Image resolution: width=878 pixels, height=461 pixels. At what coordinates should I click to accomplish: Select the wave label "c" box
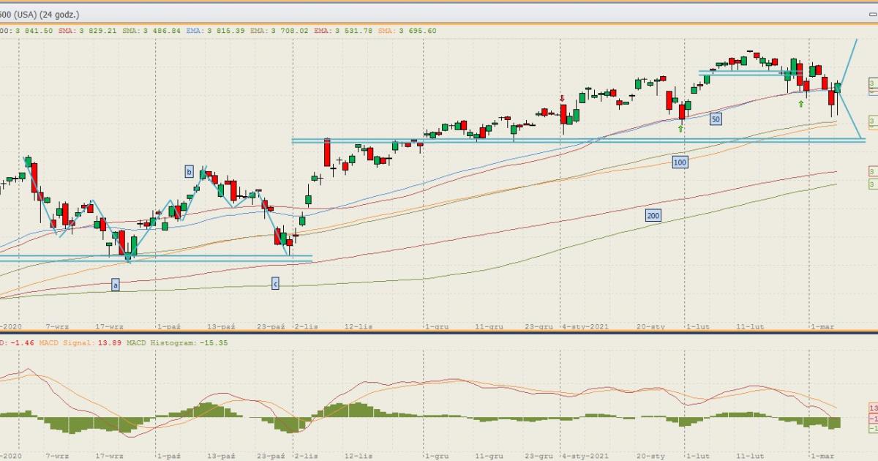point(275,283)
